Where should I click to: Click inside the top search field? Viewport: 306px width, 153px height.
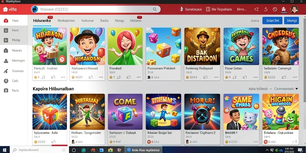click(x=96, y=9)
